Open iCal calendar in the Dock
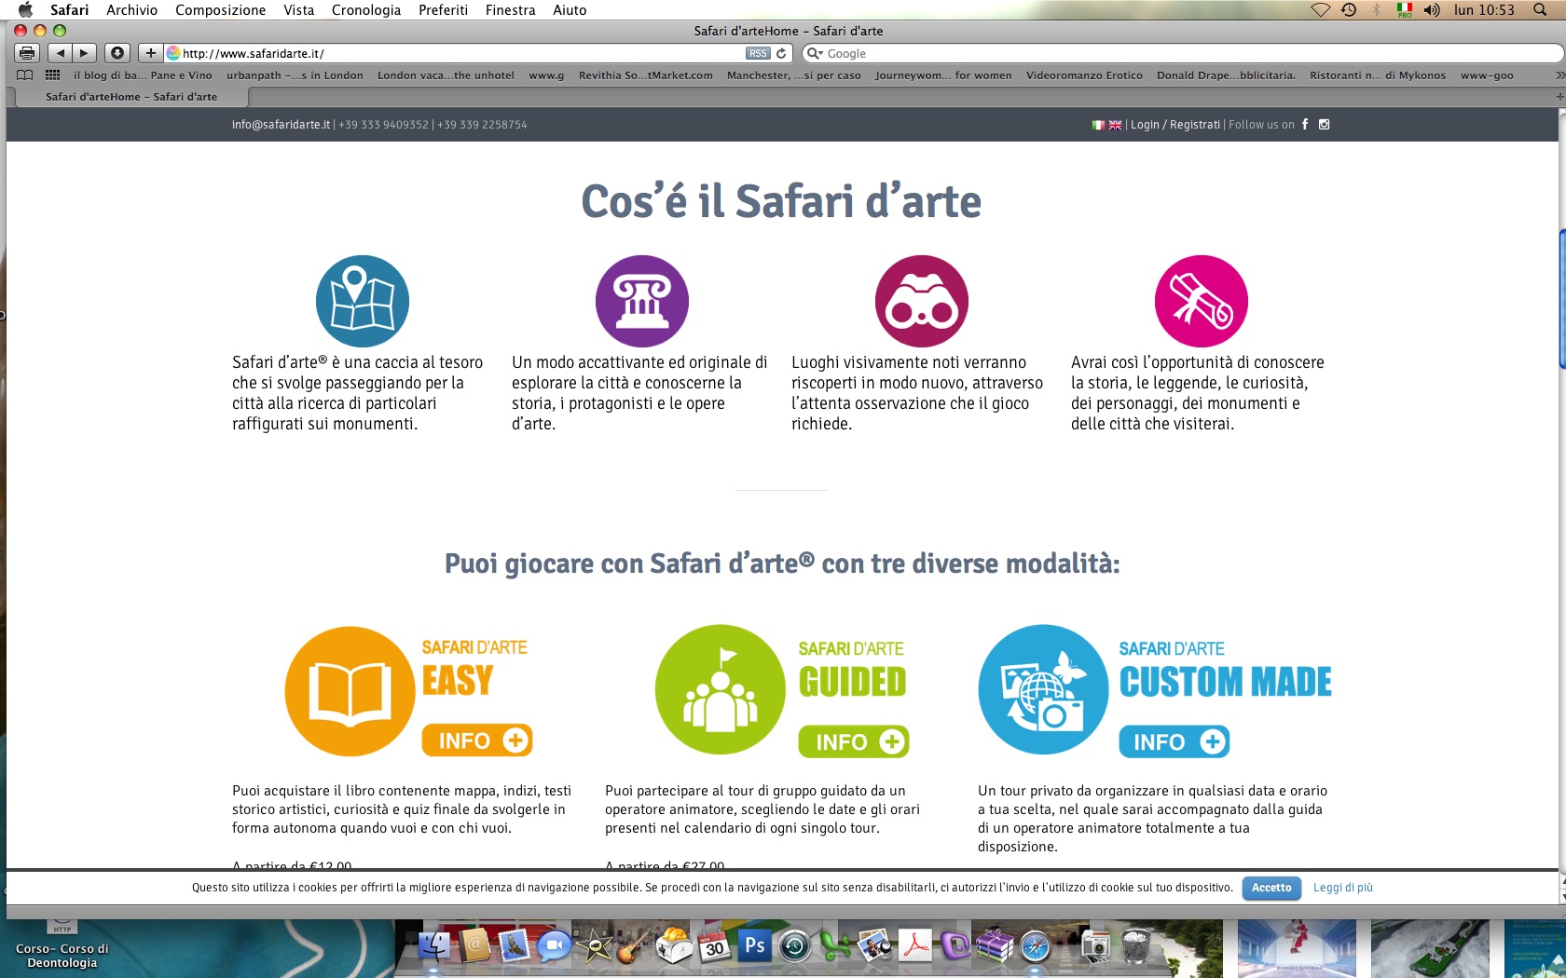The height and width of the screenshot is (978, 1566). tap(714, 946)
